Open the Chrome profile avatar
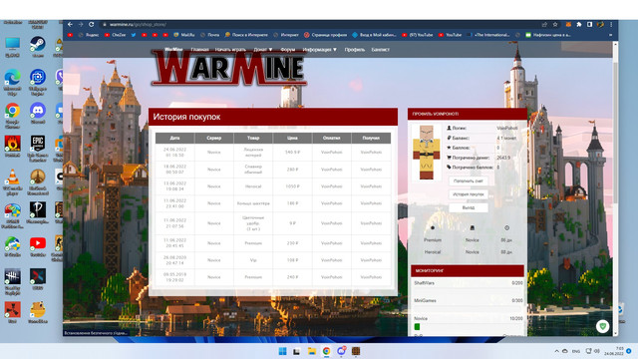This screenshot has height=359, width=638. coord(600,24)
